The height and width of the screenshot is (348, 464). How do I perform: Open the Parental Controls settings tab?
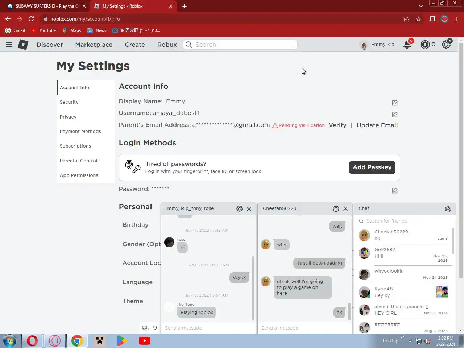pyautogui.click(x=86, y=161)
